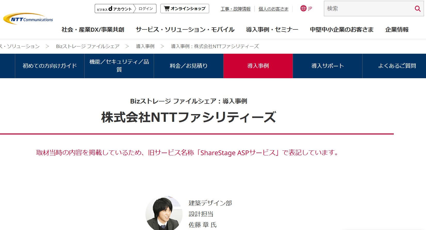Open the 企業情報 menu
Screen dimensions: 426x230
397,30
